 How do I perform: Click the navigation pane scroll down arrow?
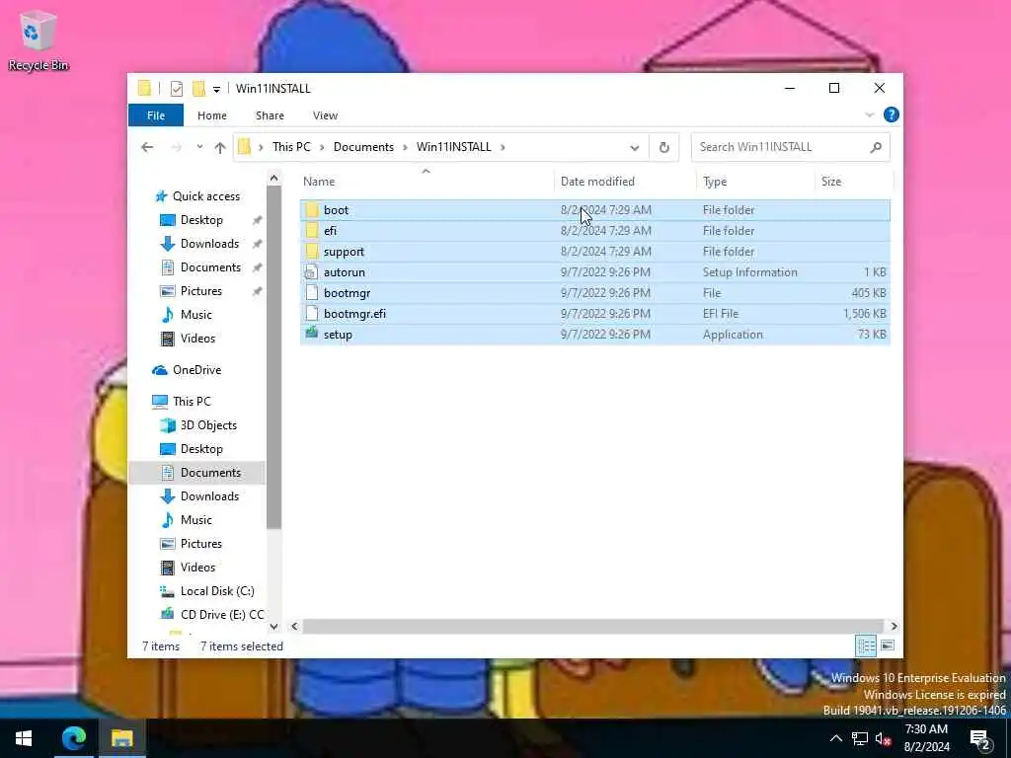point(274,627)
